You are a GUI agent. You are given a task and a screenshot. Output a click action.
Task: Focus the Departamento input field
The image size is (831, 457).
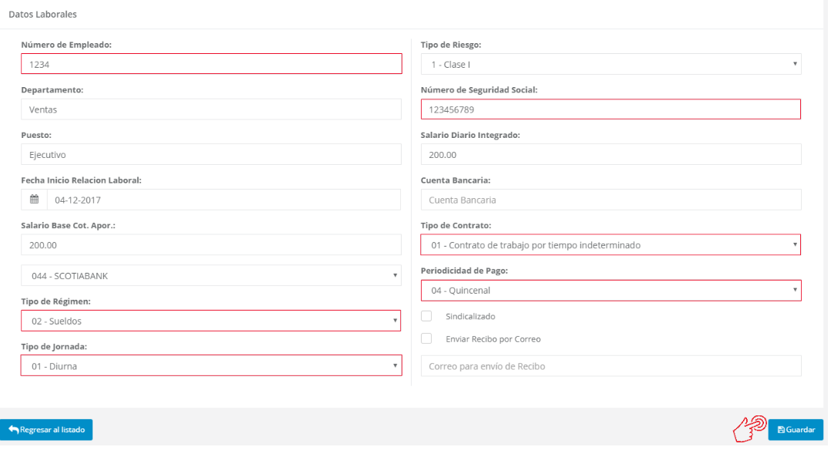point(210,109)
